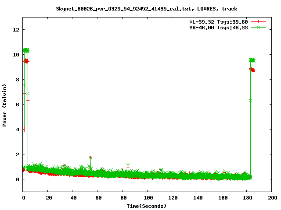Click the legend entry YR-46.00 Tsys:46.33
This screenshot has height=210, width=281.
click(x=219, y=28)
